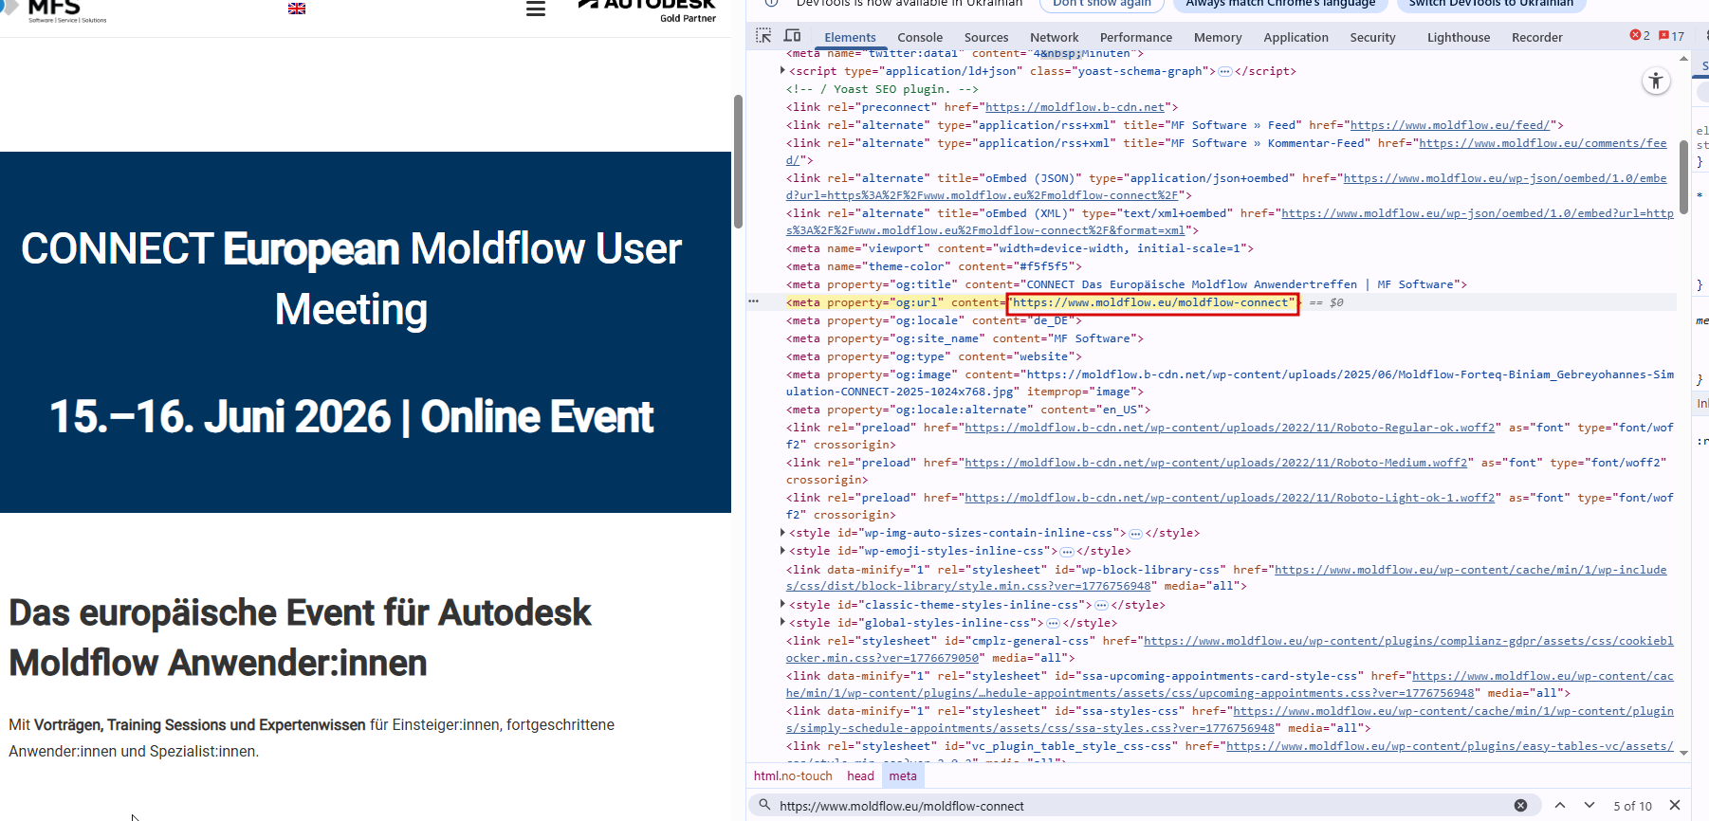Expand the wp-emoji-styles style node
Screen dimensions: 1709x821
pos(782,550)
